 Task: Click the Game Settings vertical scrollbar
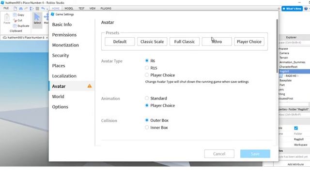tap(277, 46)
